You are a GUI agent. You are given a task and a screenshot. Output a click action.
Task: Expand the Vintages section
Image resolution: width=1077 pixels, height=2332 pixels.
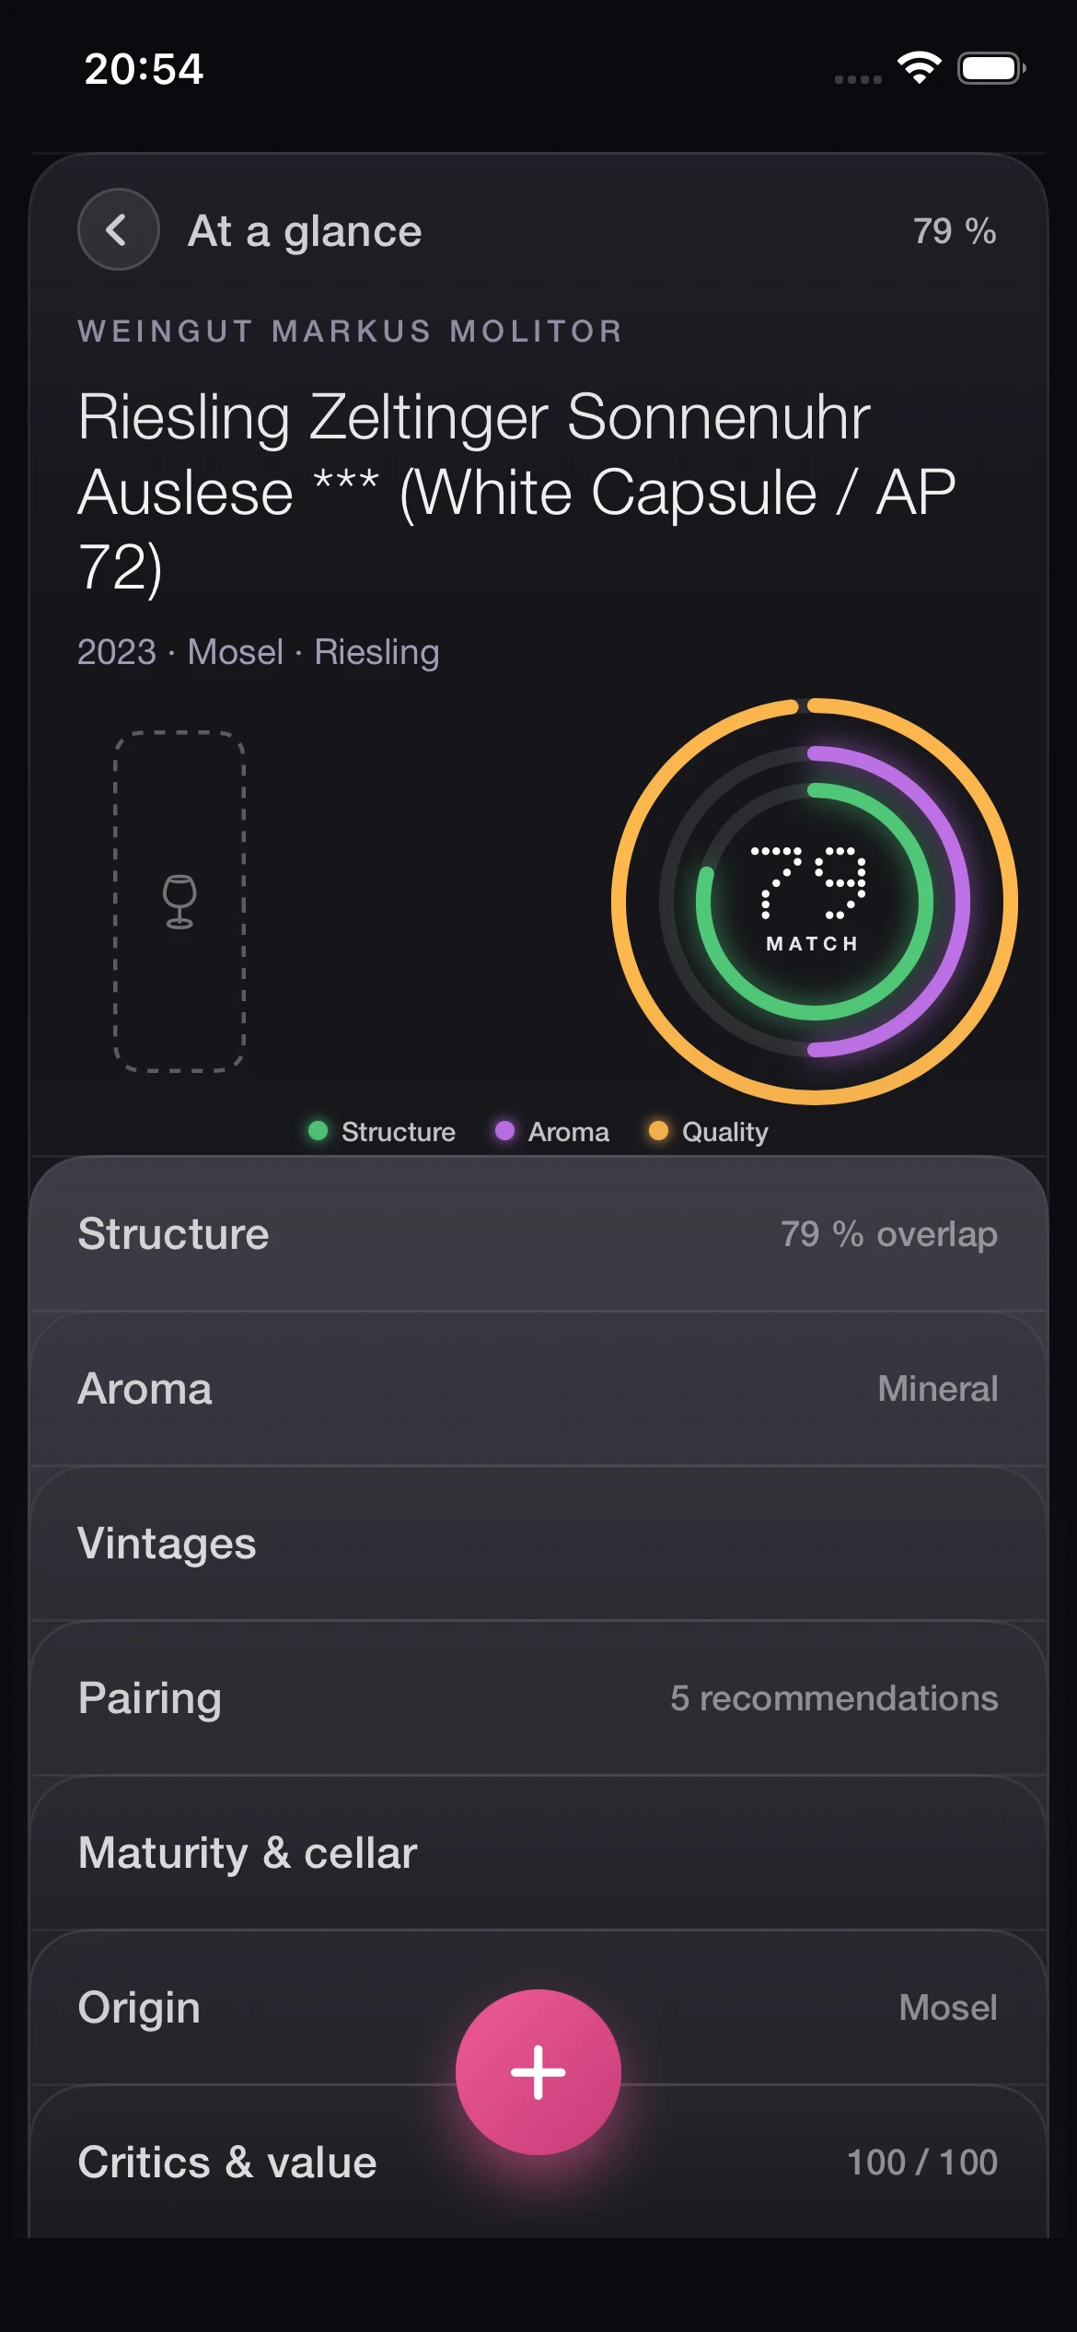point(538,1544)
